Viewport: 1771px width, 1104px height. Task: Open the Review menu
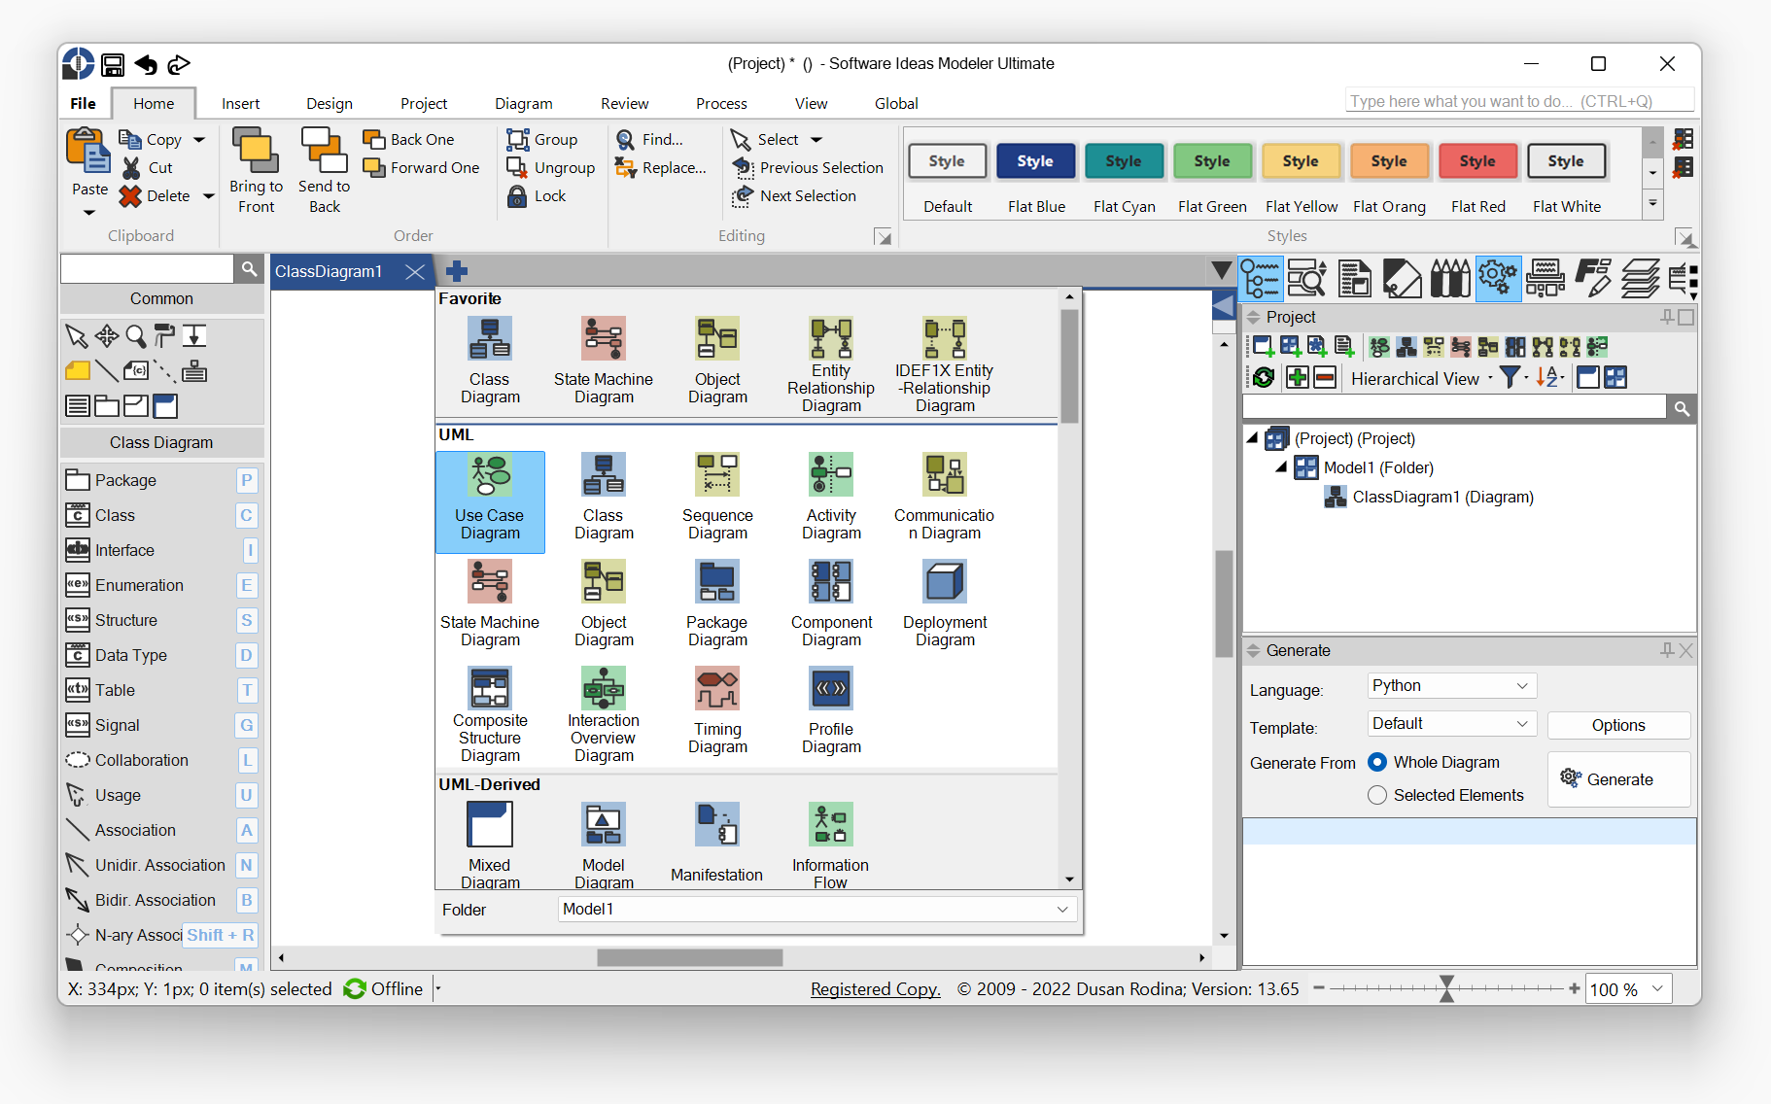coord(624,103)
